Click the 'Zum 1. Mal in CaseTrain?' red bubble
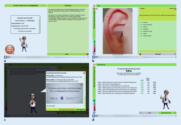The image size is (181, 125). pyautogui.click(x=10, y=50)
